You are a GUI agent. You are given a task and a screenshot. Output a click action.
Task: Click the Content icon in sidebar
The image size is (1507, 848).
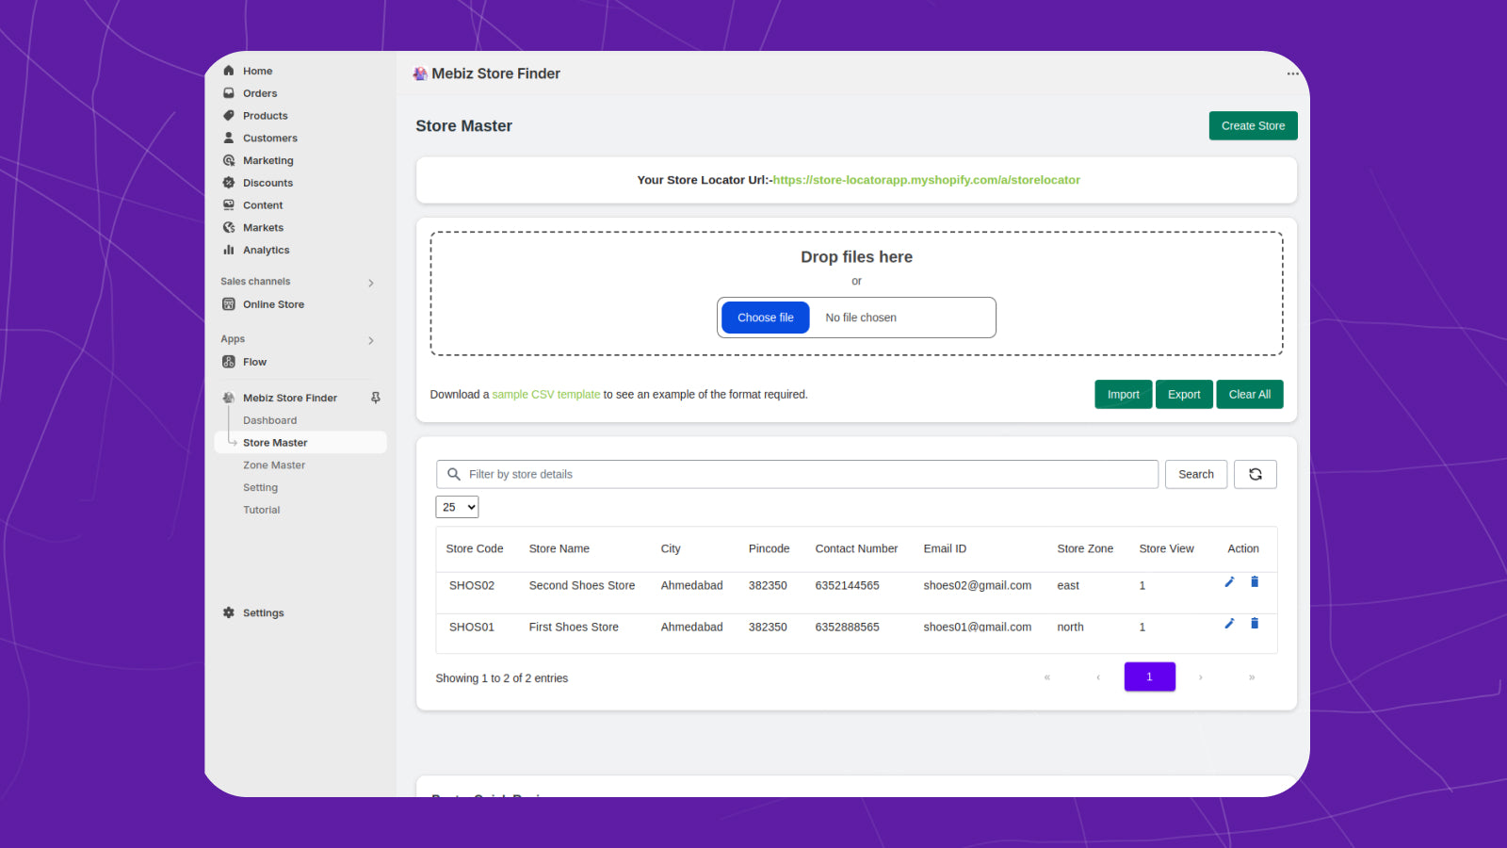228,204
